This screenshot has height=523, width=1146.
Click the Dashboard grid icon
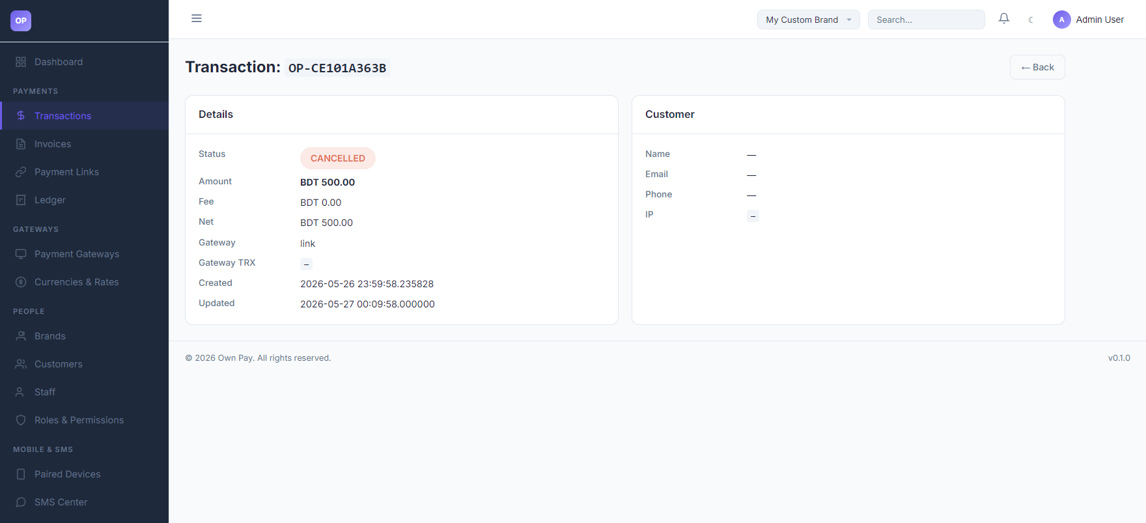[21, 62]
